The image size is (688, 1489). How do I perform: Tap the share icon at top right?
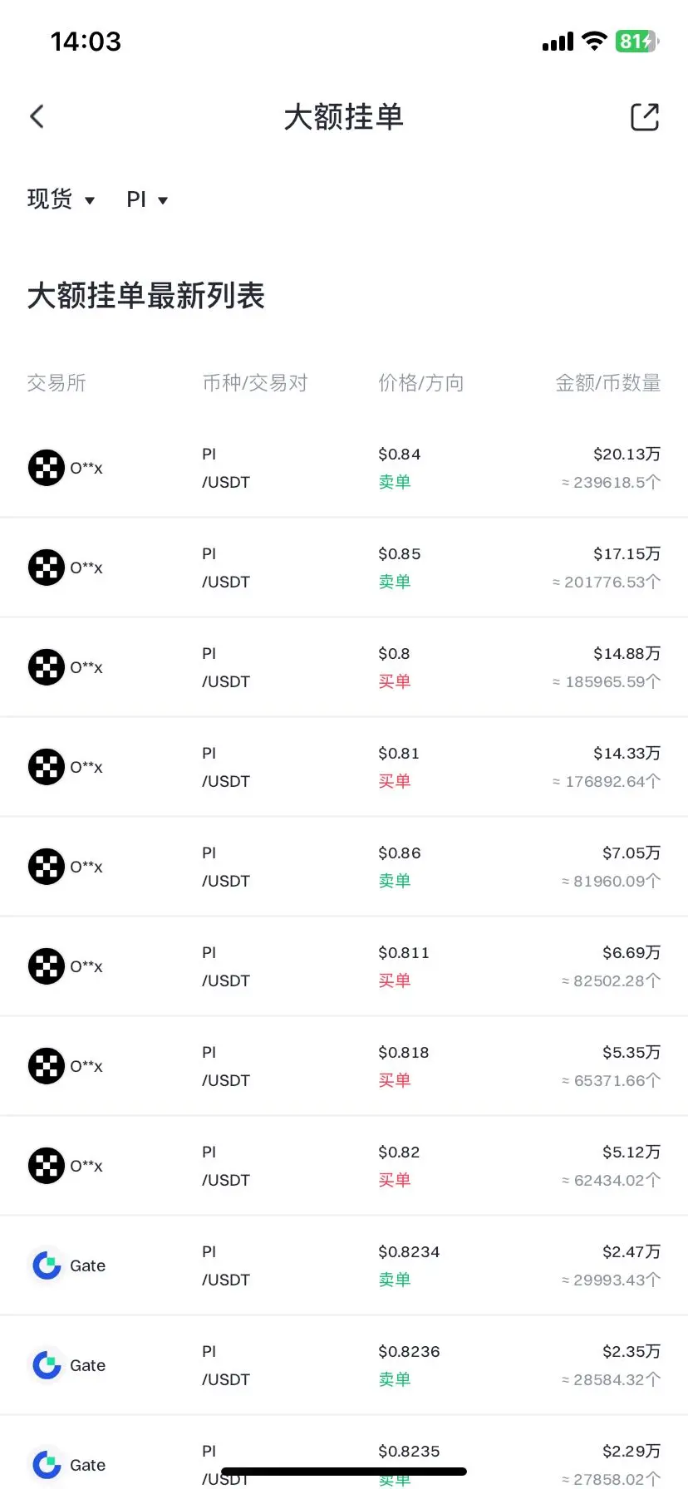click(645, 117)
